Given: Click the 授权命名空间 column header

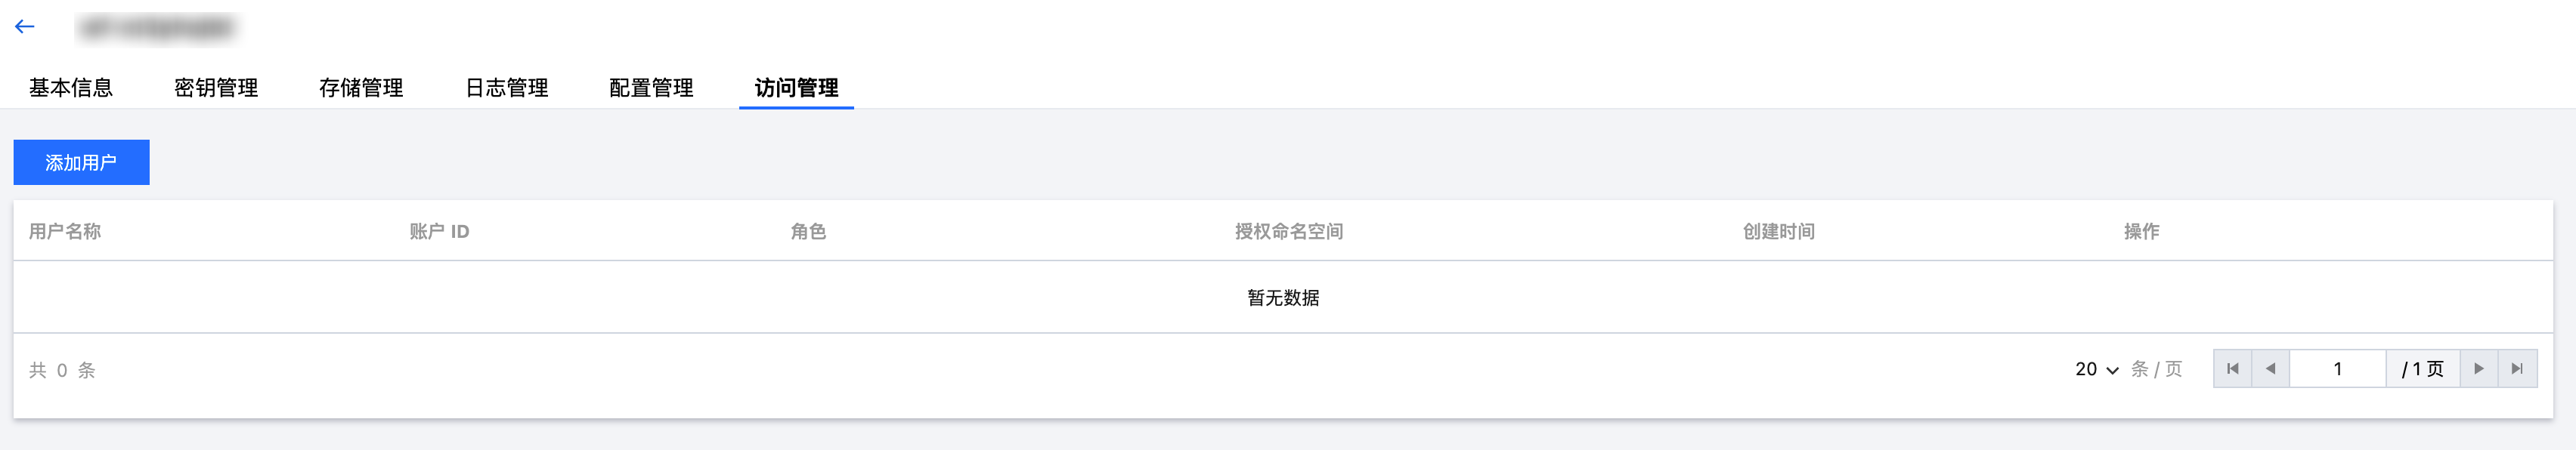Looking at the screenshot, I should tap(1288, 231).
